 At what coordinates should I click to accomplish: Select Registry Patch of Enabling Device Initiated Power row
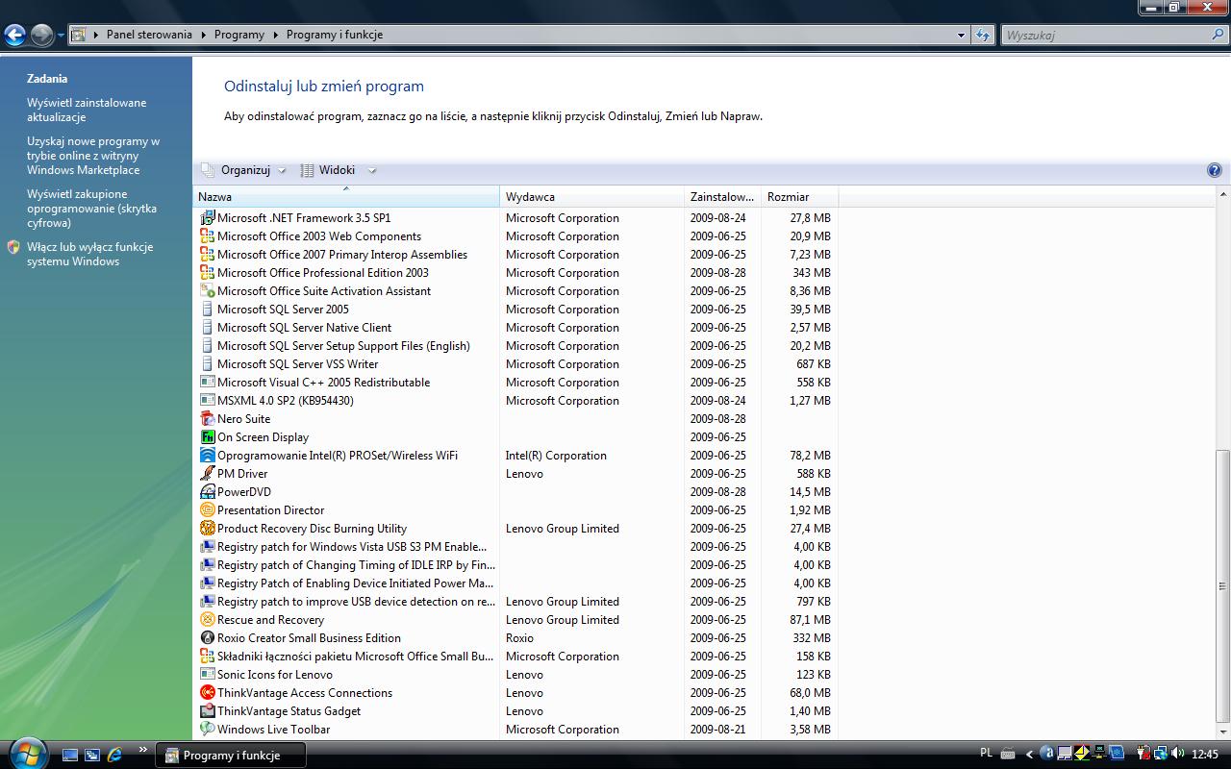(x=515, y=583)
